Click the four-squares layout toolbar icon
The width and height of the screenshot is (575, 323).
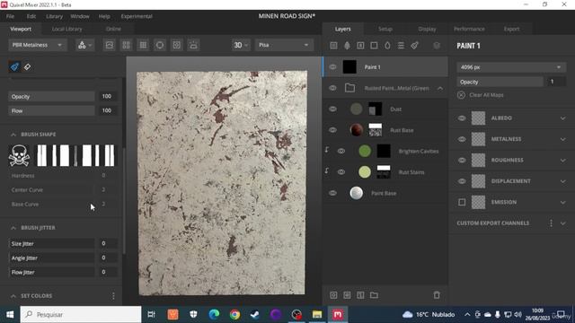coord(126,45)
